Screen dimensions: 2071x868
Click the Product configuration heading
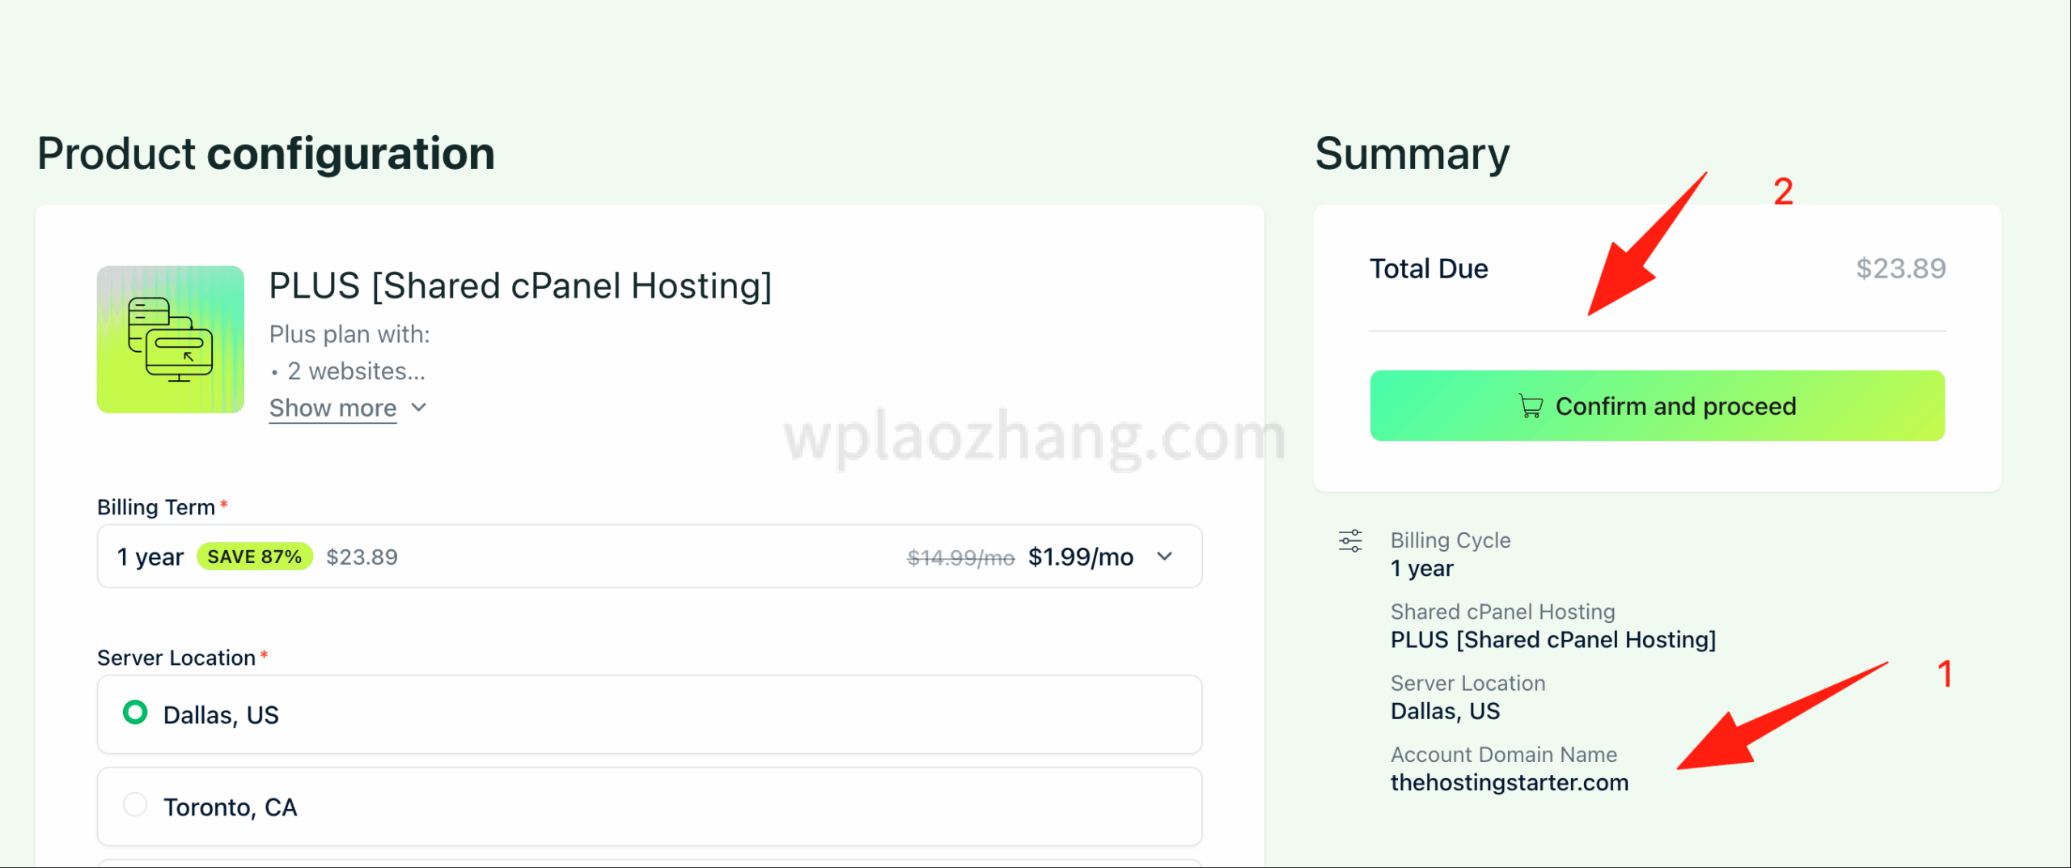click(266, 154)
